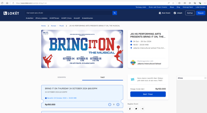Image resolution: width=207 pixels, height=113 pixels.
Task: Focus the Cari event search field
Action: (x=69, y=13)
